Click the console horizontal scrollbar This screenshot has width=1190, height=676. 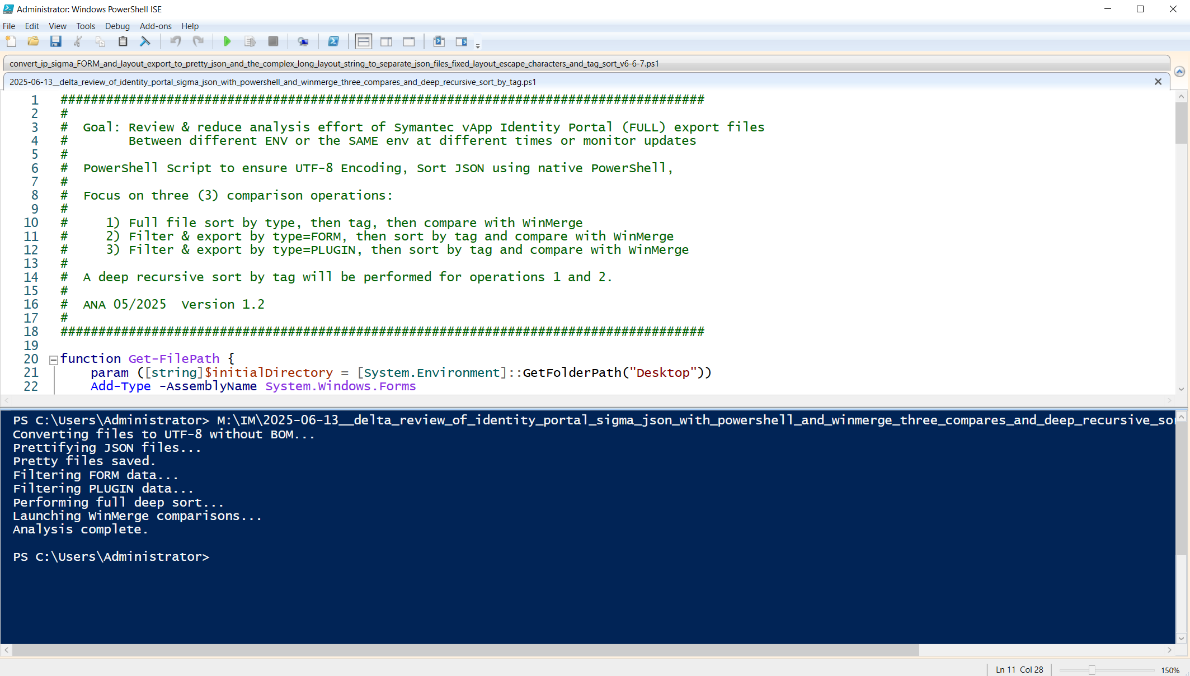tap(465, 650)
